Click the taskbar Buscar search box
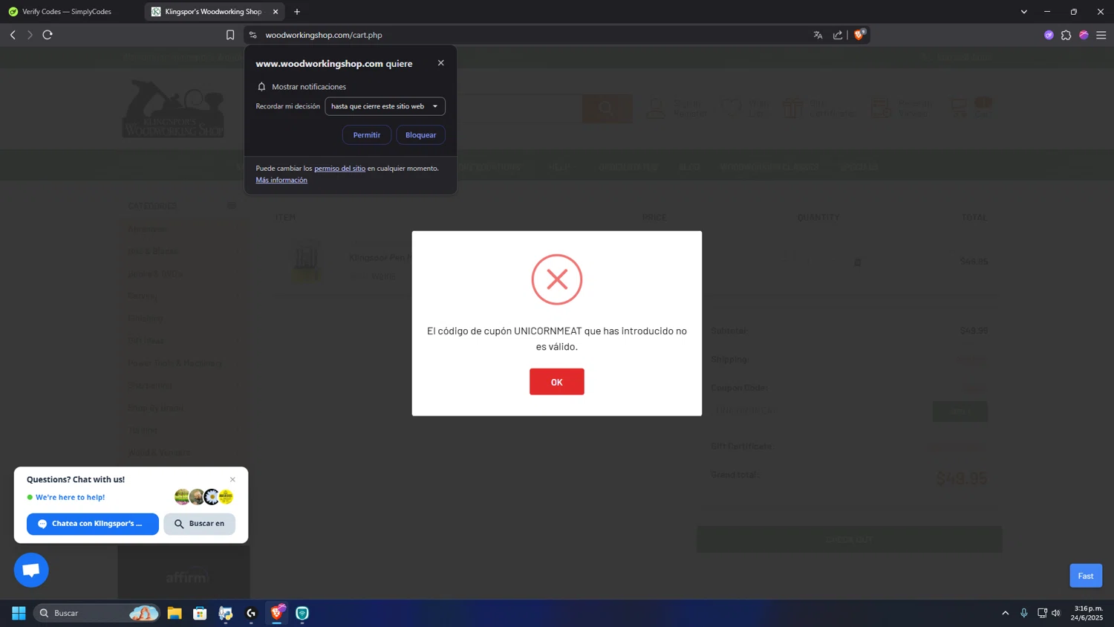Viewport: 1114px width, 627px height. (97, 613)
